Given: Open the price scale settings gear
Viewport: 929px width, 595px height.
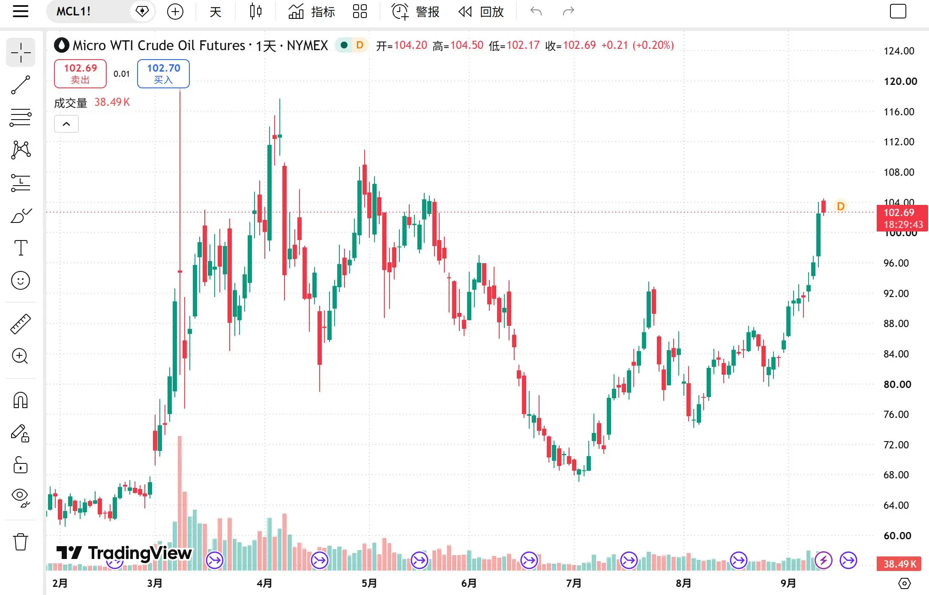Looking at the screenshot, I should click(904, 583).
